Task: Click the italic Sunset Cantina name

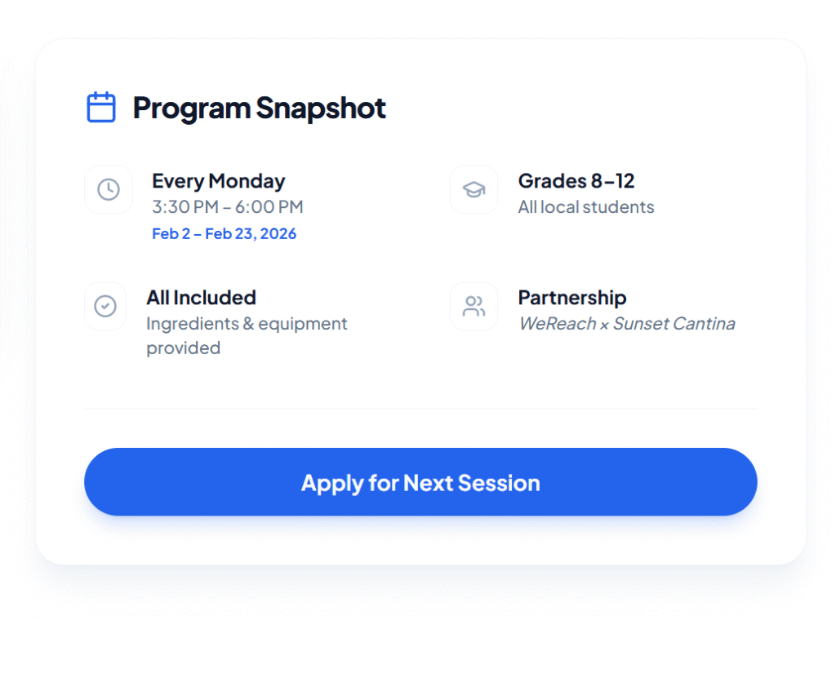Action: point(674,324)
